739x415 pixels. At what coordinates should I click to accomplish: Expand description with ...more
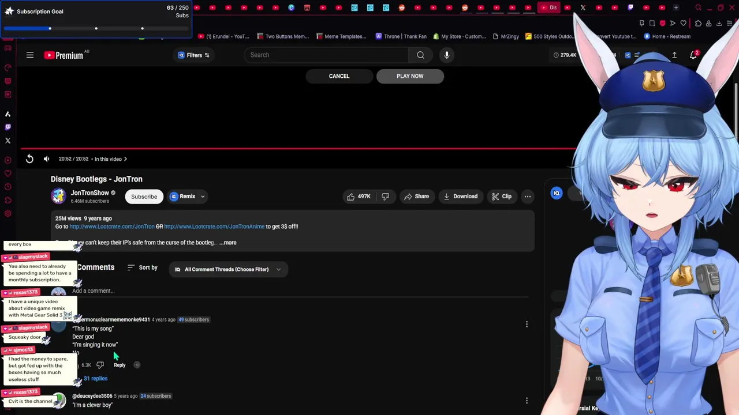pos(228,243)
